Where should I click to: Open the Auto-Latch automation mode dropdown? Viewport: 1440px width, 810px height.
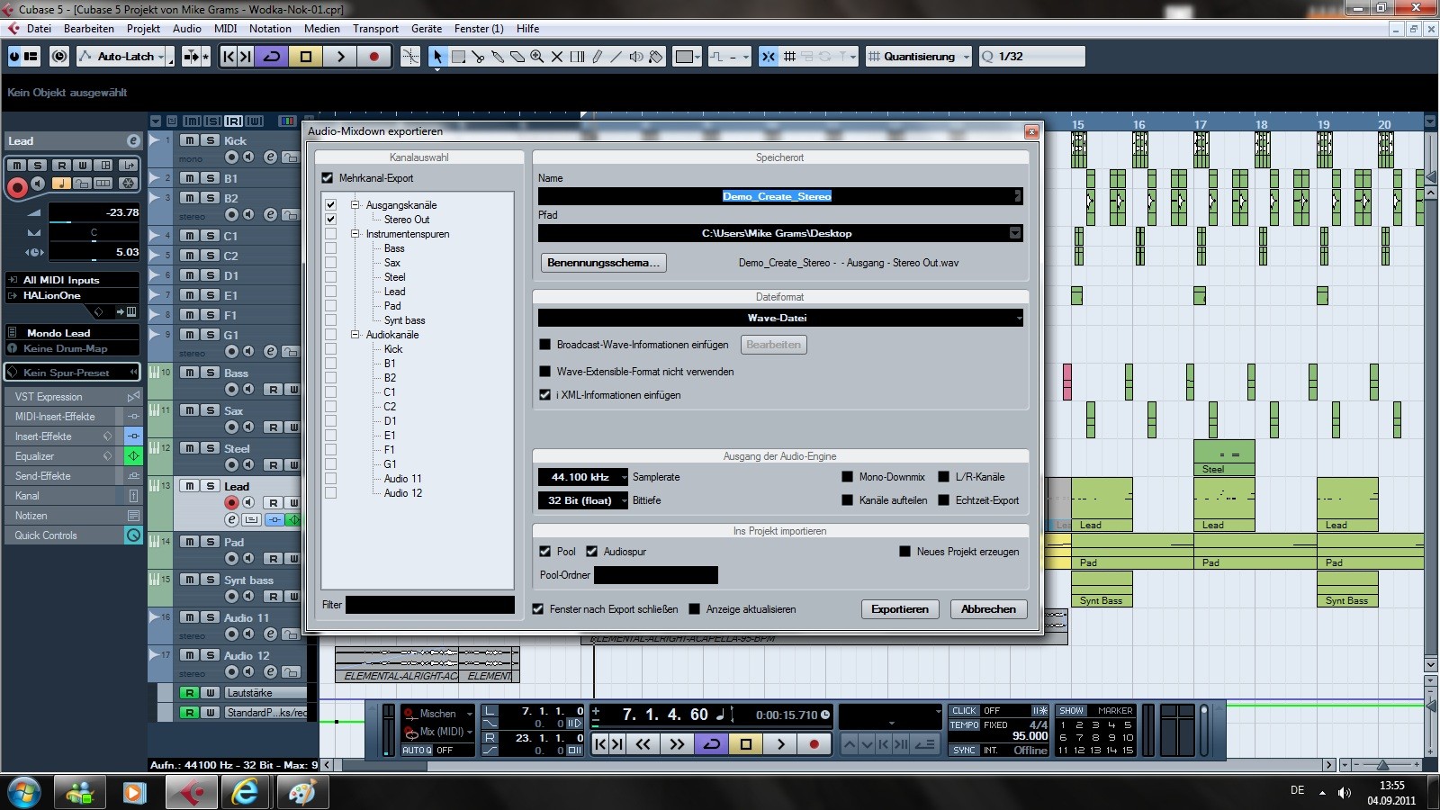tap(125, 57)
